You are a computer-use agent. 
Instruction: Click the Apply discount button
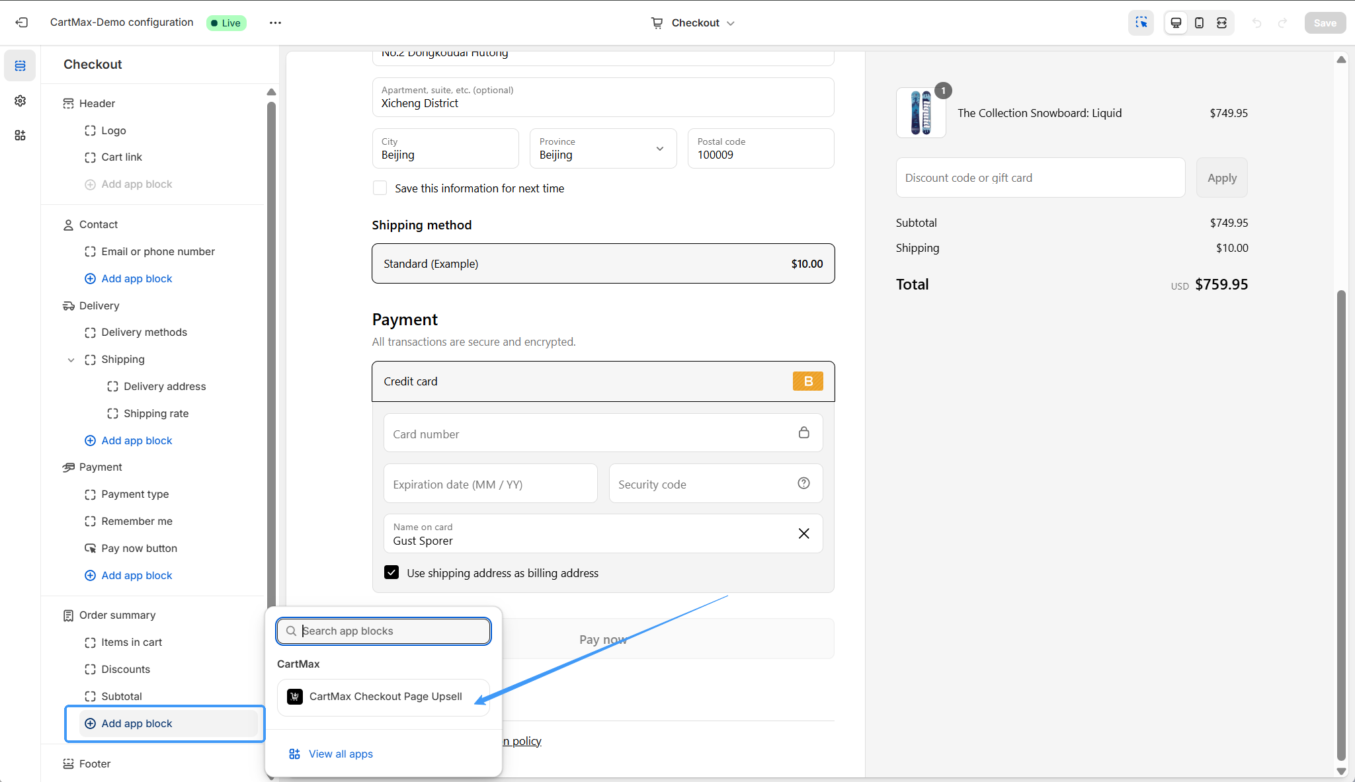click(x=1221, y=178)
